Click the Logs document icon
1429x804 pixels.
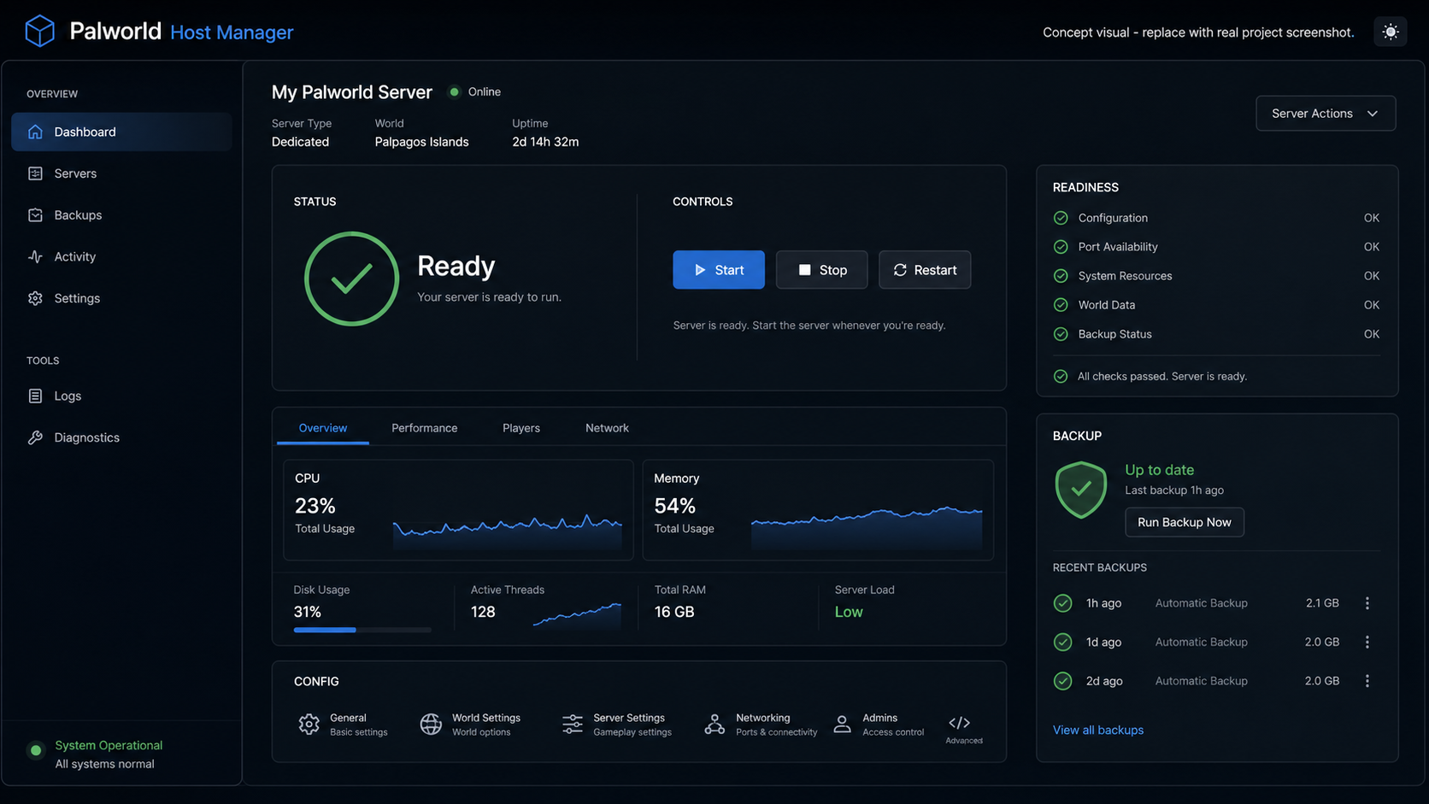[x=35, y=396]
